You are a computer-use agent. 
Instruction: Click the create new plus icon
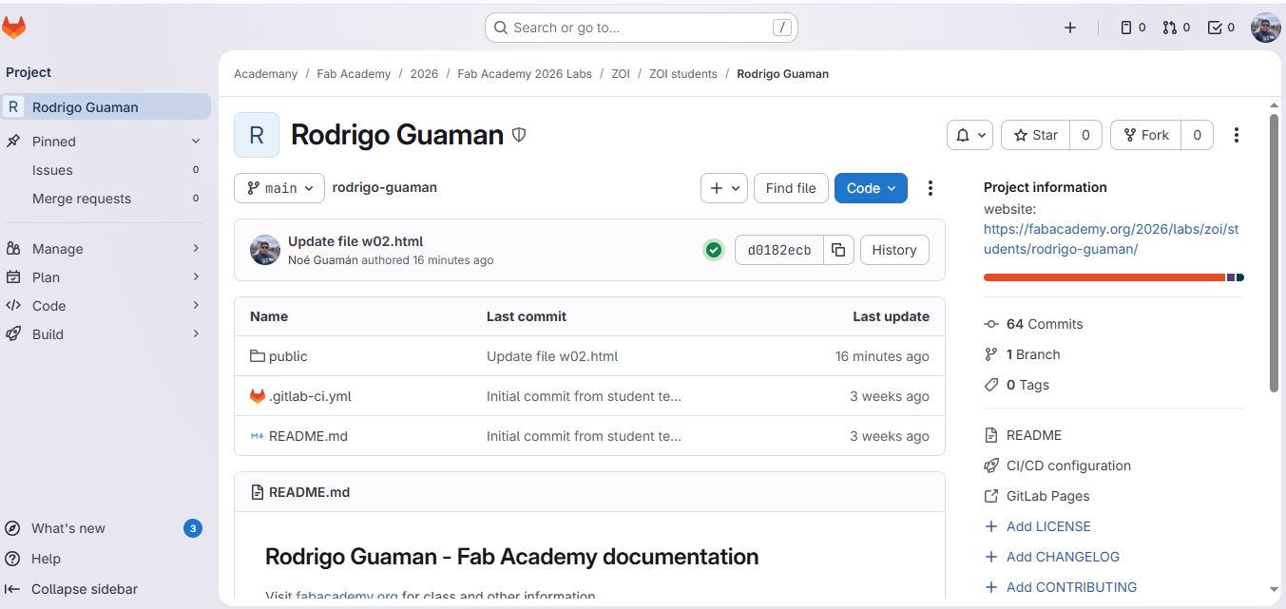pos(1070,28)
